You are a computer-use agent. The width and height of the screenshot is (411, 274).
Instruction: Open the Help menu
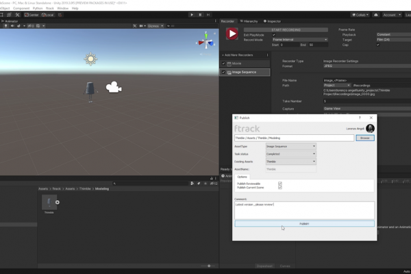coord(75,8)
